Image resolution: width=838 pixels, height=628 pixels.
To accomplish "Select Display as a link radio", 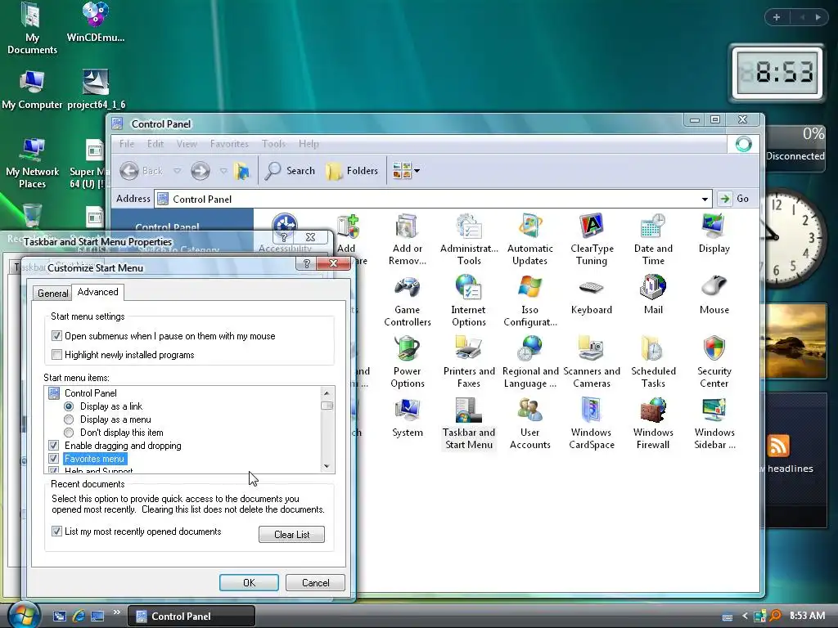I will point(69,406).
